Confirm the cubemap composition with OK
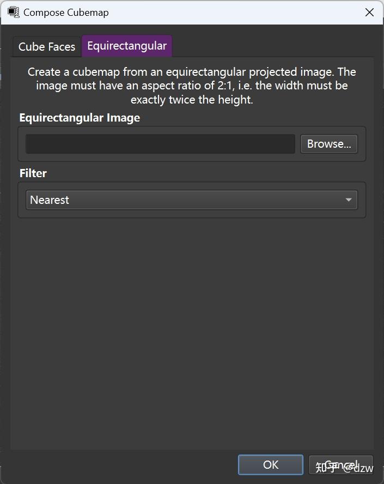Image resolution: width=384 pixels, height=484 pixels. (270, 464)
